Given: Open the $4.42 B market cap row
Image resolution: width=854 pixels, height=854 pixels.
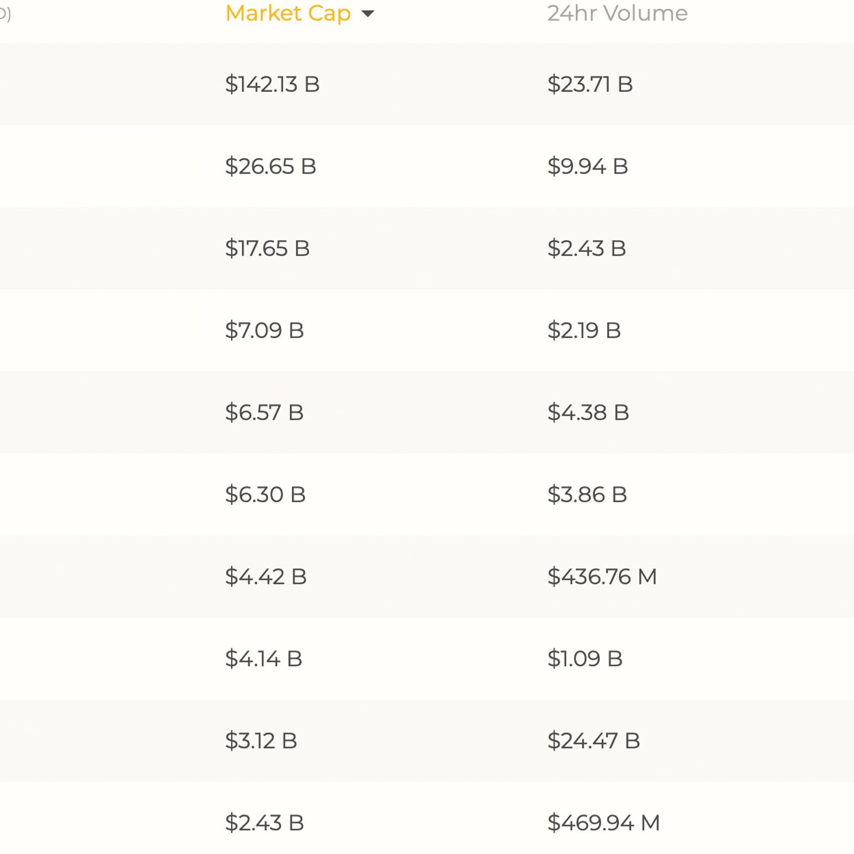Looking at the screenshot, I should coord(427,577).
